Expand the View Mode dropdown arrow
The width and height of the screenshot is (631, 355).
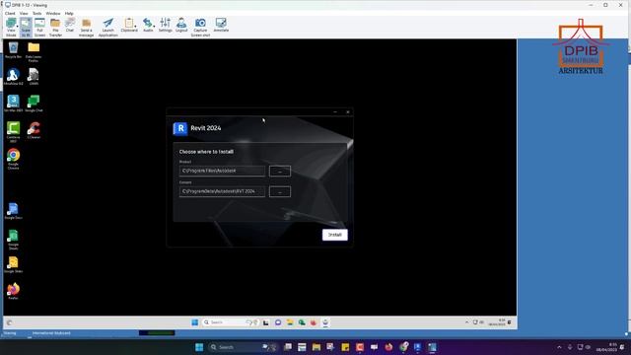click(x=18, y=27)
